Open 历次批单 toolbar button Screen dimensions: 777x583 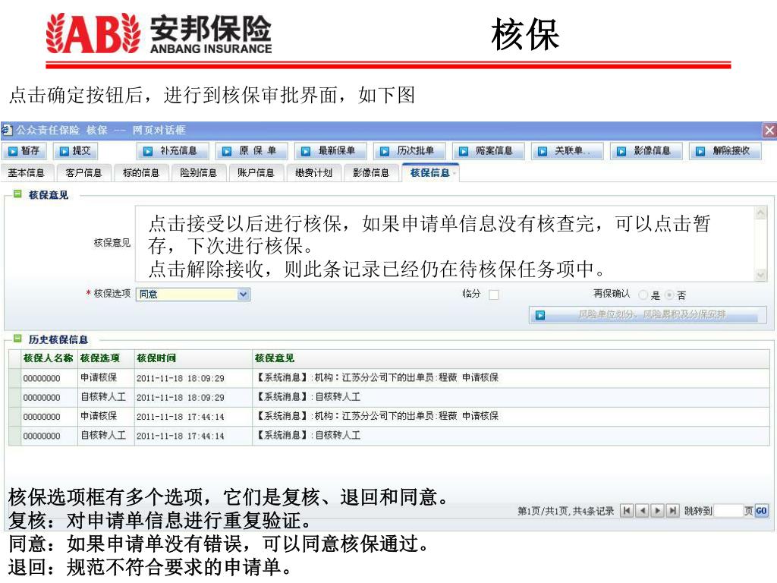(x=409, y=151)
